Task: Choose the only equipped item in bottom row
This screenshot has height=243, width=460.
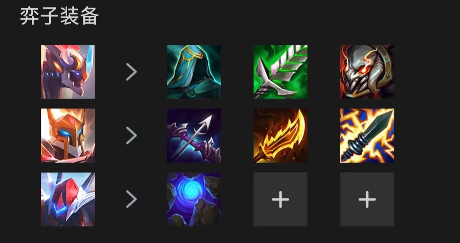Action: coord(193,199)
